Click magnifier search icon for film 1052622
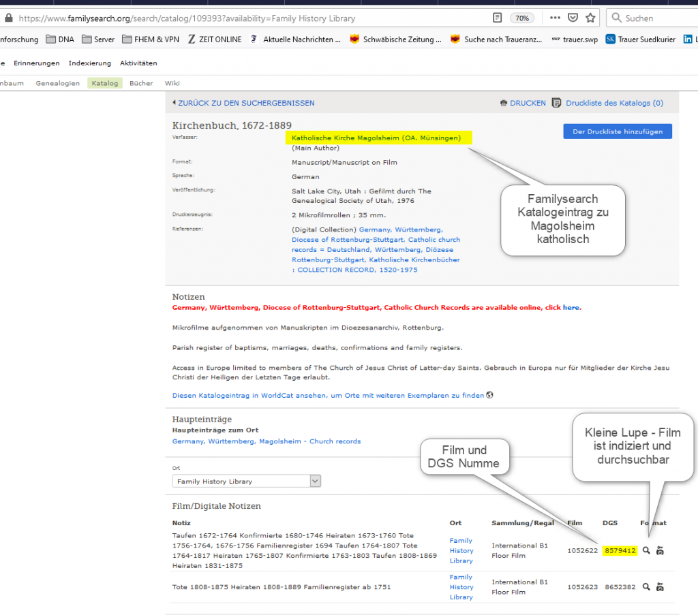 point(646,550)
